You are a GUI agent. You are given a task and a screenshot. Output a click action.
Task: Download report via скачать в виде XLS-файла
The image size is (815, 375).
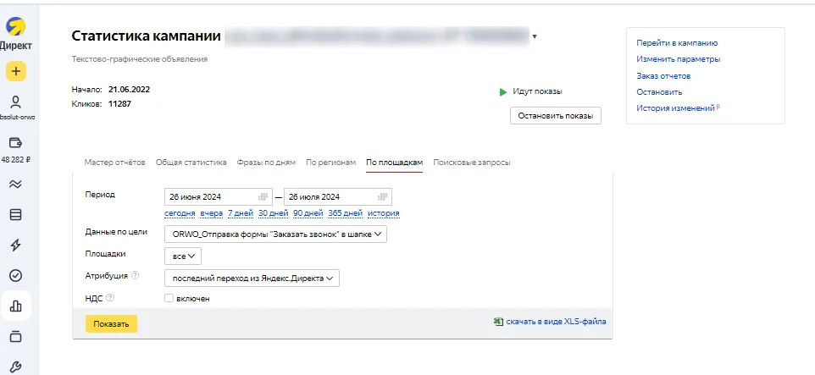[556, 322]
